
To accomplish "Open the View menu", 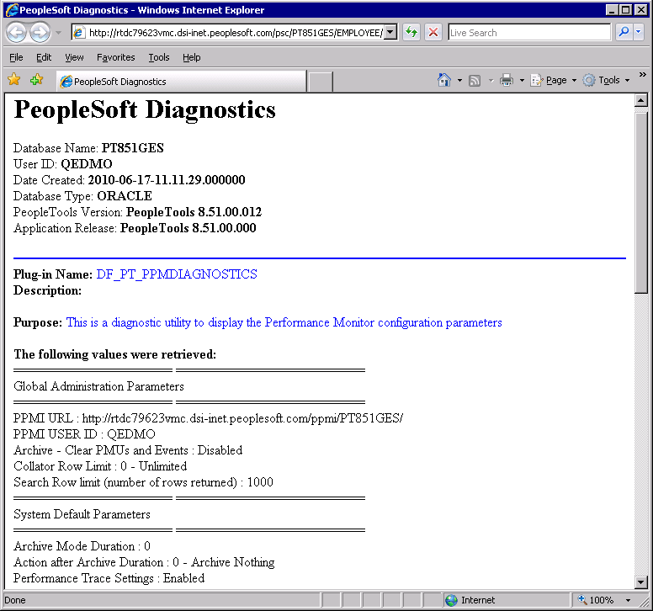I will (x=74, y=57).
